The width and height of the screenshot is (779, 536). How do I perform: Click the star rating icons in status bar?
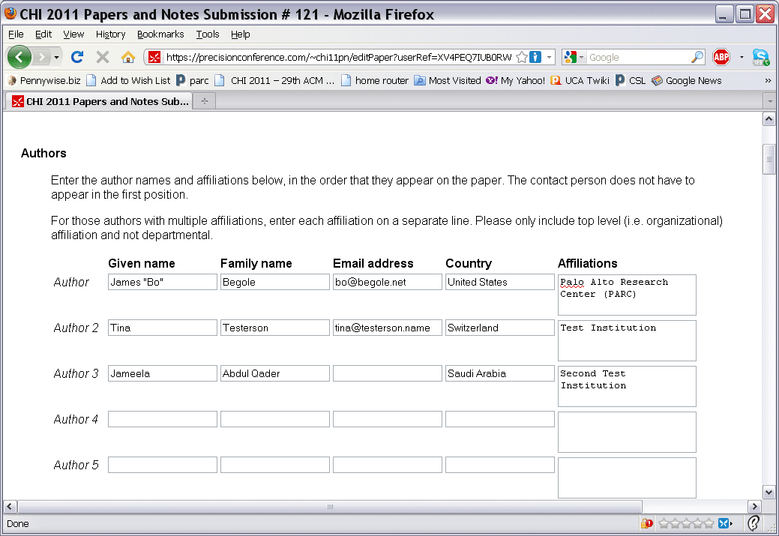tap(686, 523)
